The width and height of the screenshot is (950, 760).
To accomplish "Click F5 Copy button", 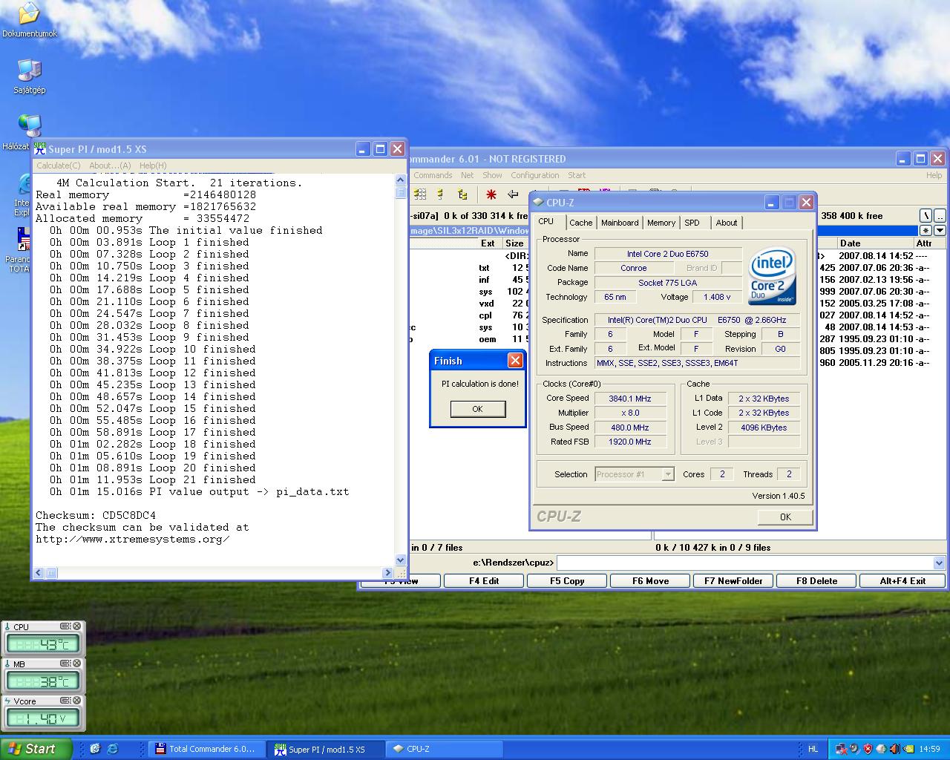I will (567, 581).
